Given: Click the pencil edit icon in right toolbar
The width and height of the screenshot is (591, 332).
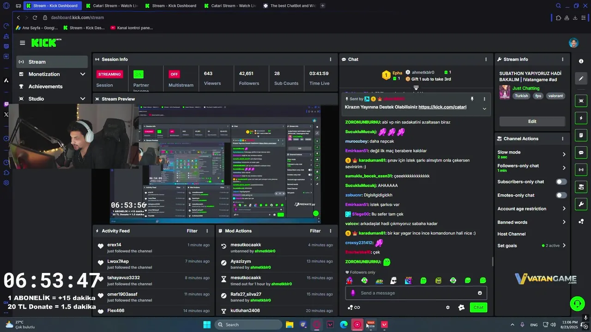Looking at the screenshot, I should point(581,78).
